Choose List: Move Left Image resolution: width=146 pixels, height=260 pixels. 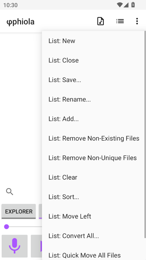(x=94, y=216)
